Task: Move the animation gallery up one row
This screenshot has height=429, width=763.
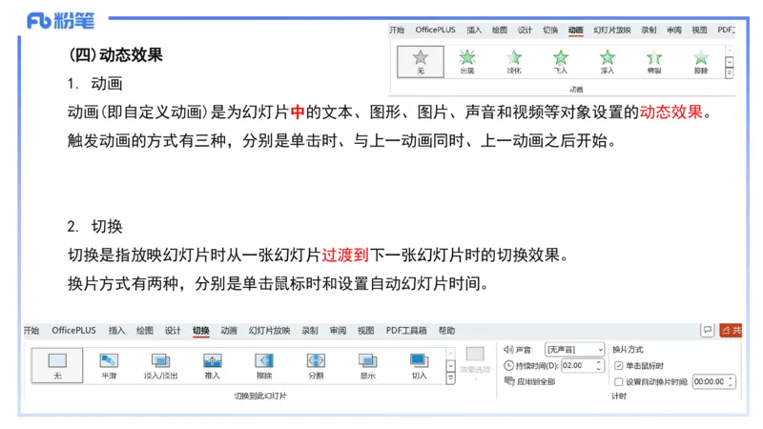Action: click(729, 51)
